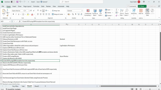The height and width of the screenshot is (90, 161).
Task: Open the font size dropdown
Action: click(x=29, y=11)
